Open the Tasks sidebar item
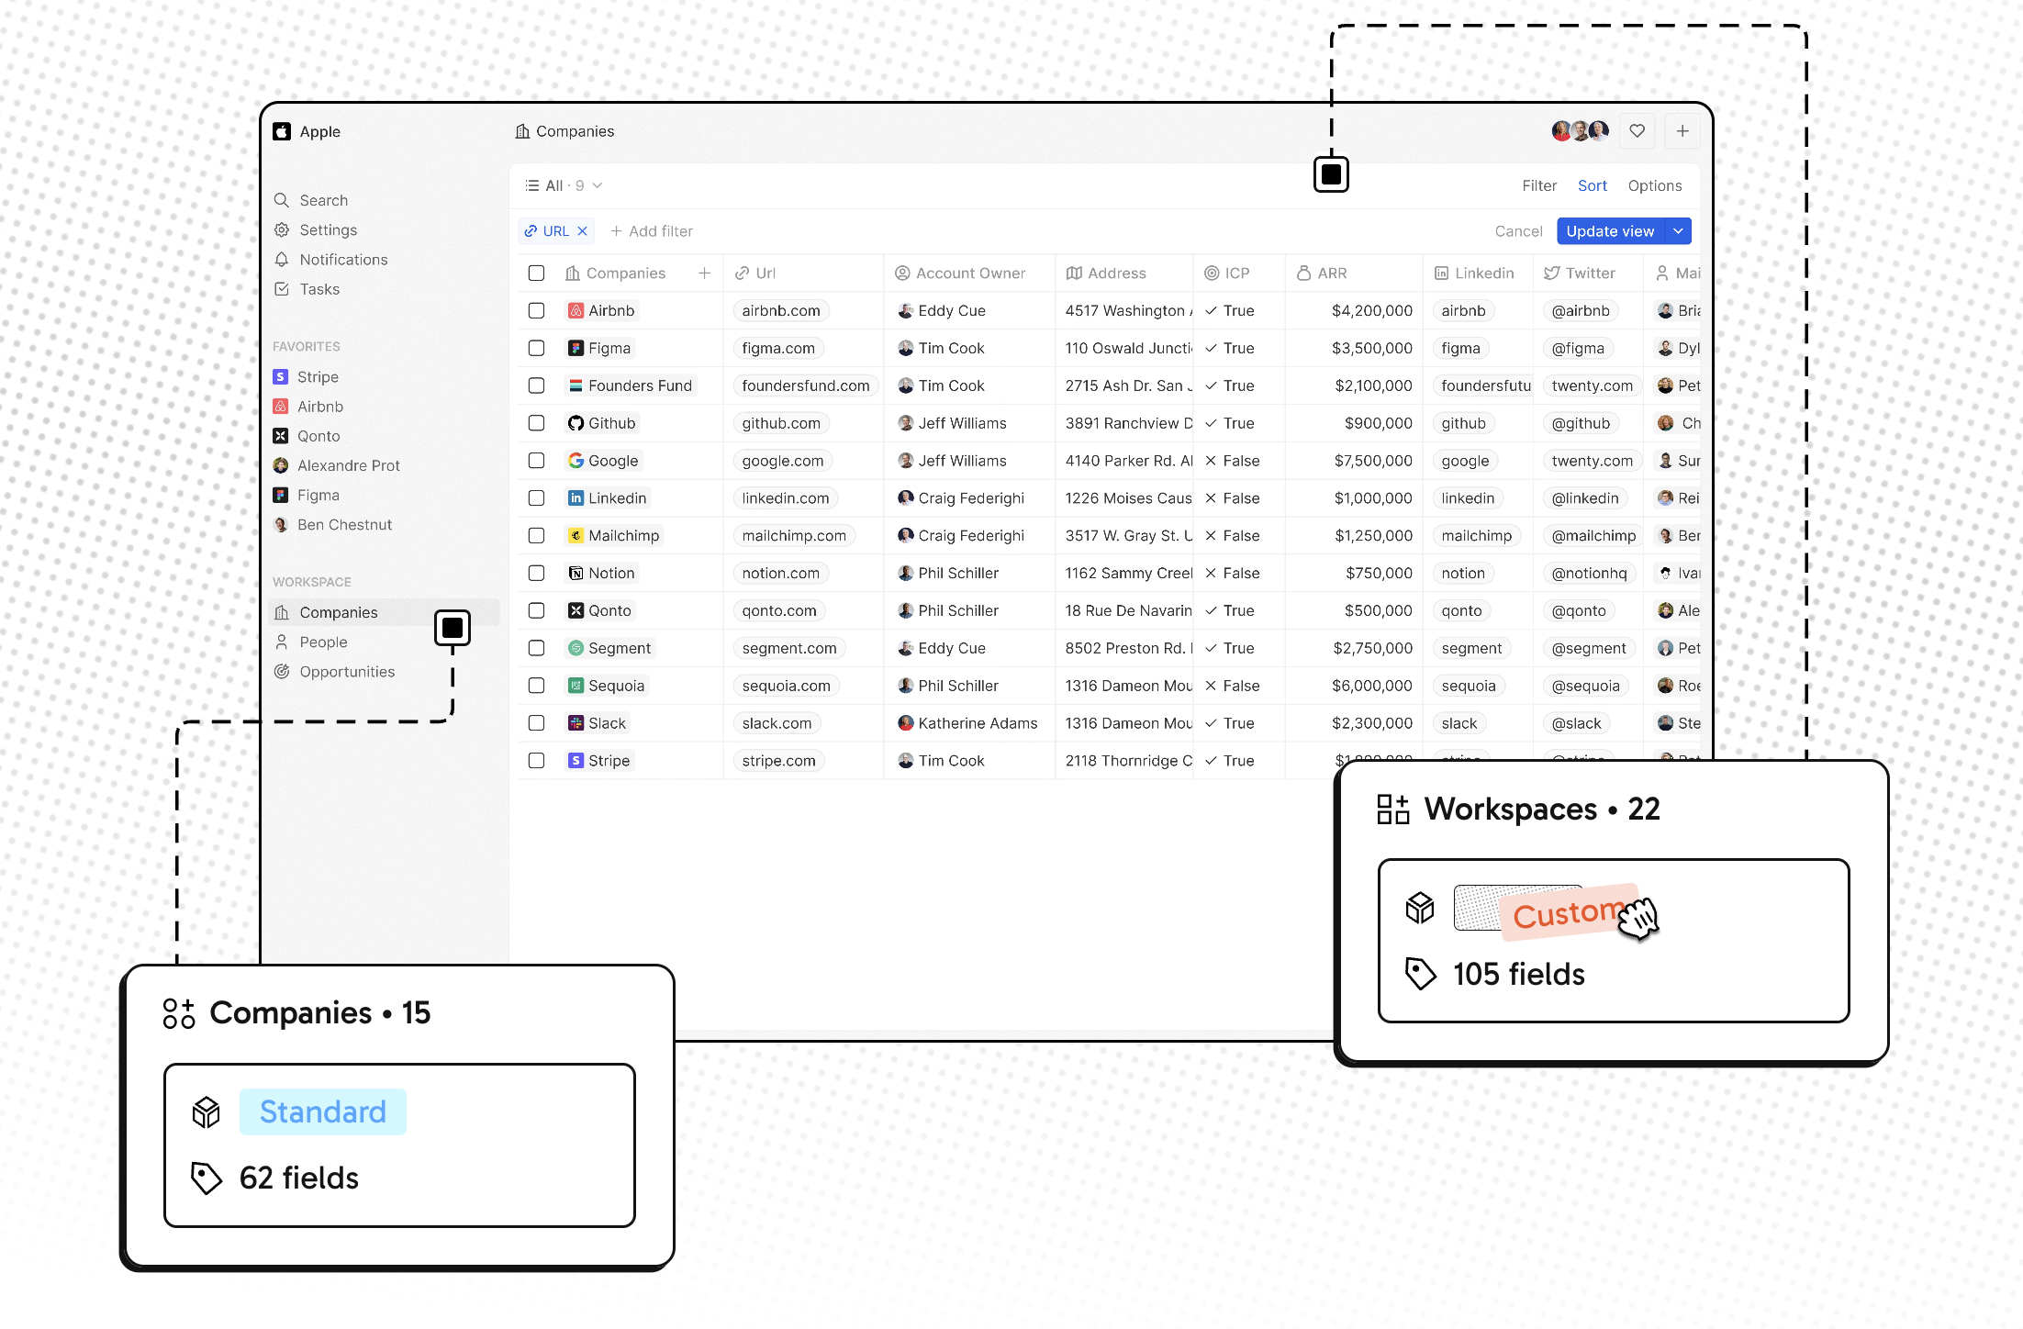 [x=319, y=289]
